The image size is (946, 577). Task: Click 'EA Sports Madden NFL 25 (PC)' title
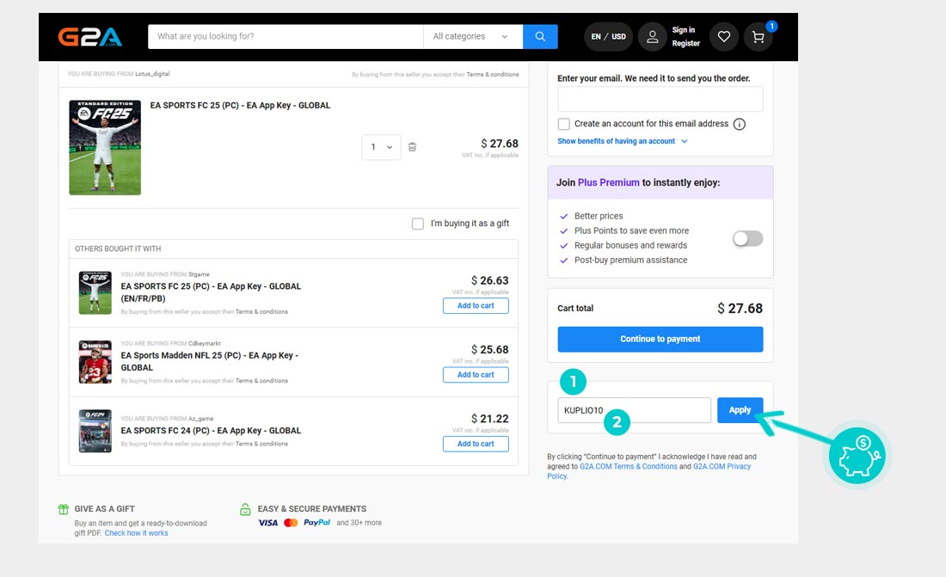pos(209,361)
